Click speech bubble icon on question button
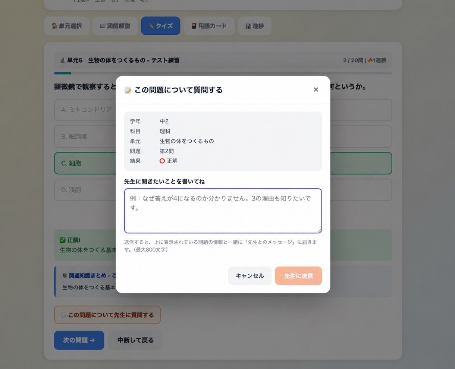Viewport: 455px width, 369px height. click(63, 315)
